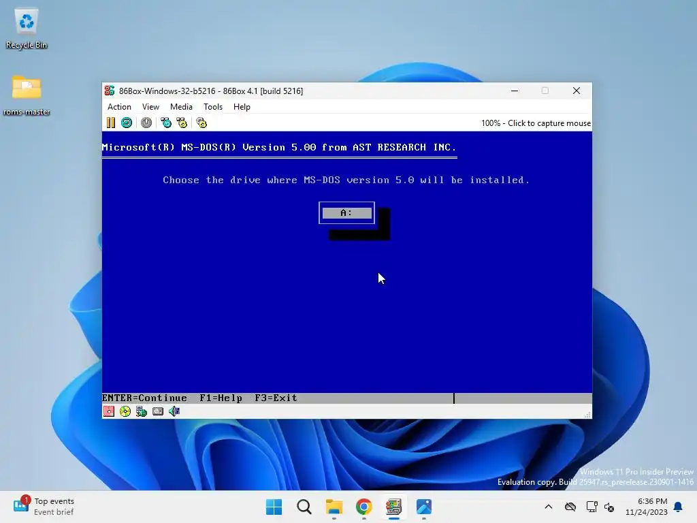Open Google Chrome from taskbar
This screenshot has height=523, width=697.
tap(364, 507)
